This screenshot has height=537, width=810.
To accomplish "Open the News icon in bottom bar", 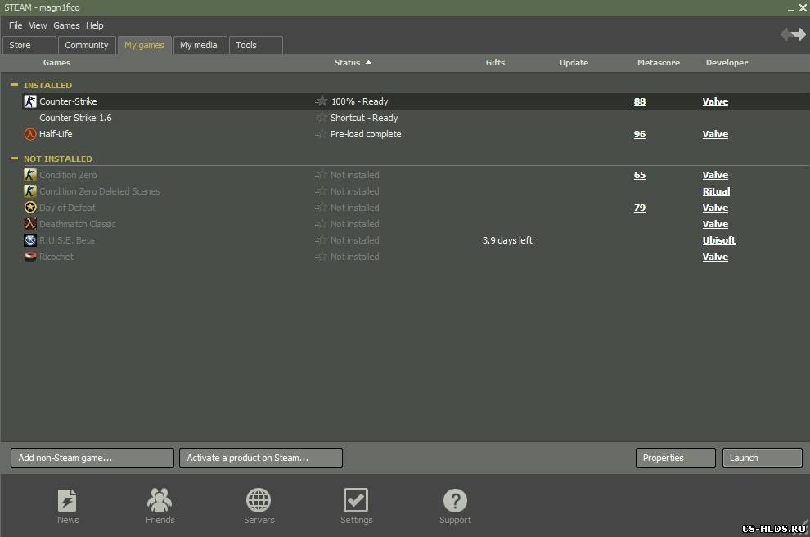I will click(x=68, y=500).
